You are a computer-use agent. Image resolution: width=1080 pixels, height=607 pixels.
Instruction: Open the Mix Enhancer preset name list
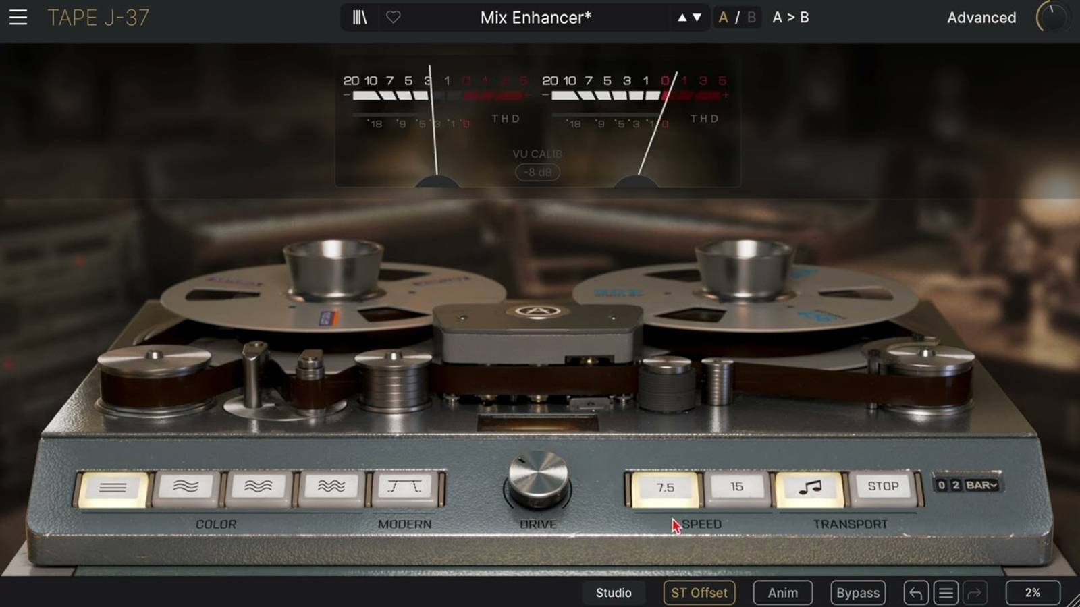coord(535,18)
